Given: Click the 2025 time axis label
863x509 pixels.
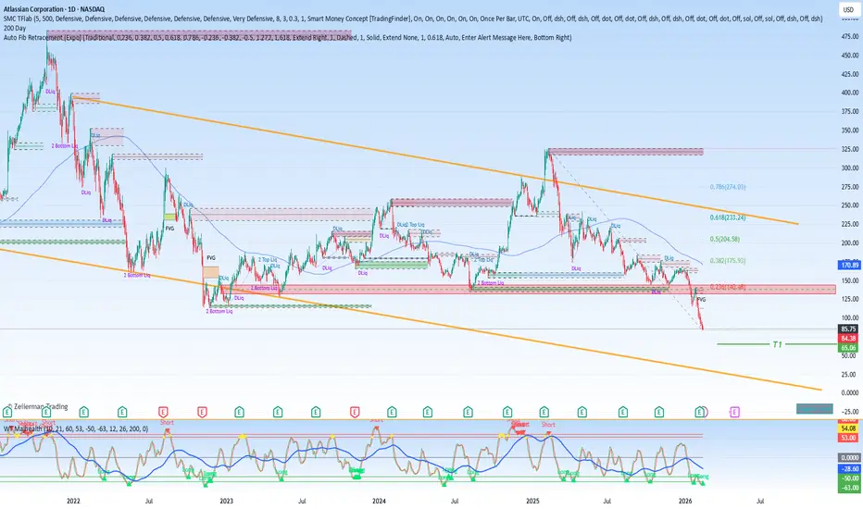Looking at the screenshot, I should coord(532,501).
